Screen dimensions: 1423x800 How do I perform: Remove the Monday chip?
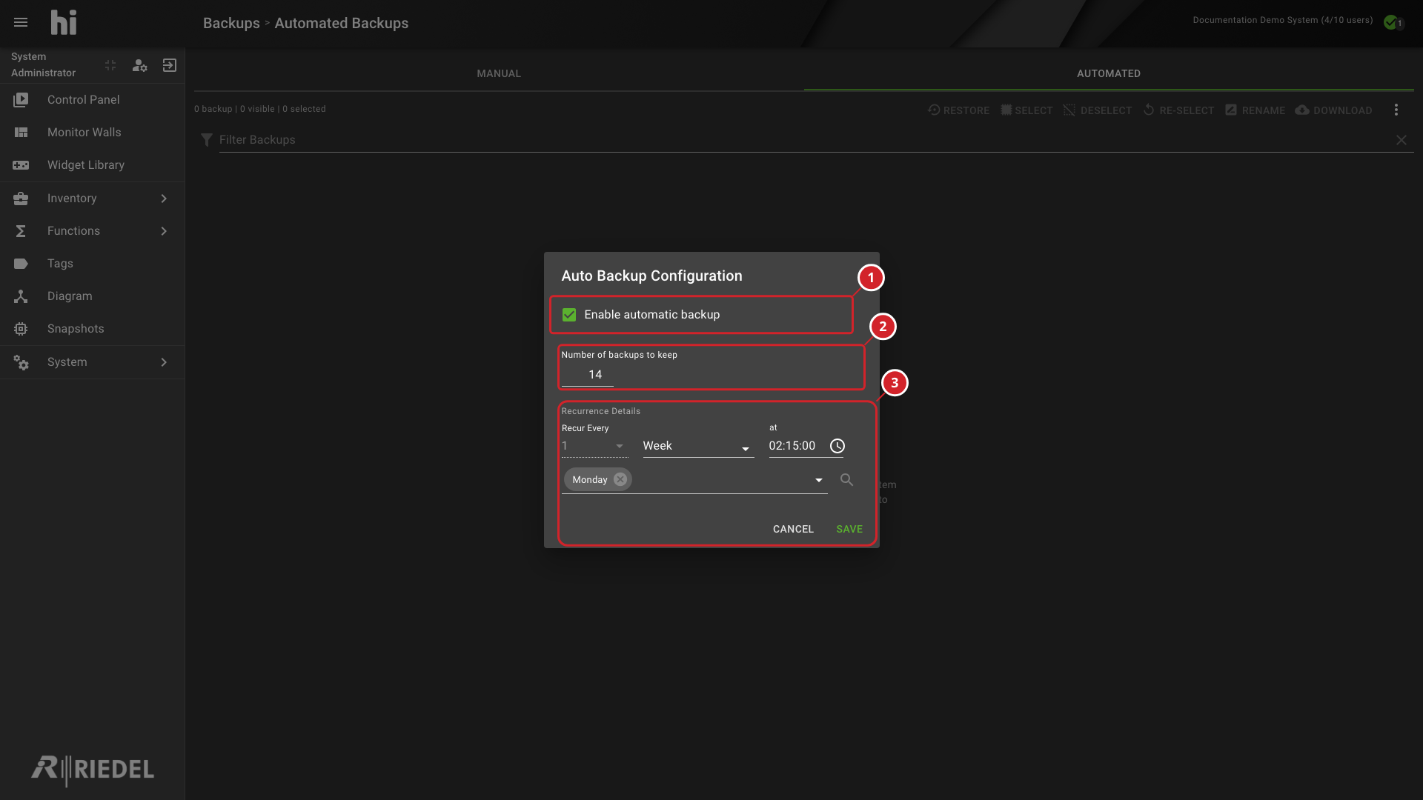pyautogui.click(x=620, y=479)
